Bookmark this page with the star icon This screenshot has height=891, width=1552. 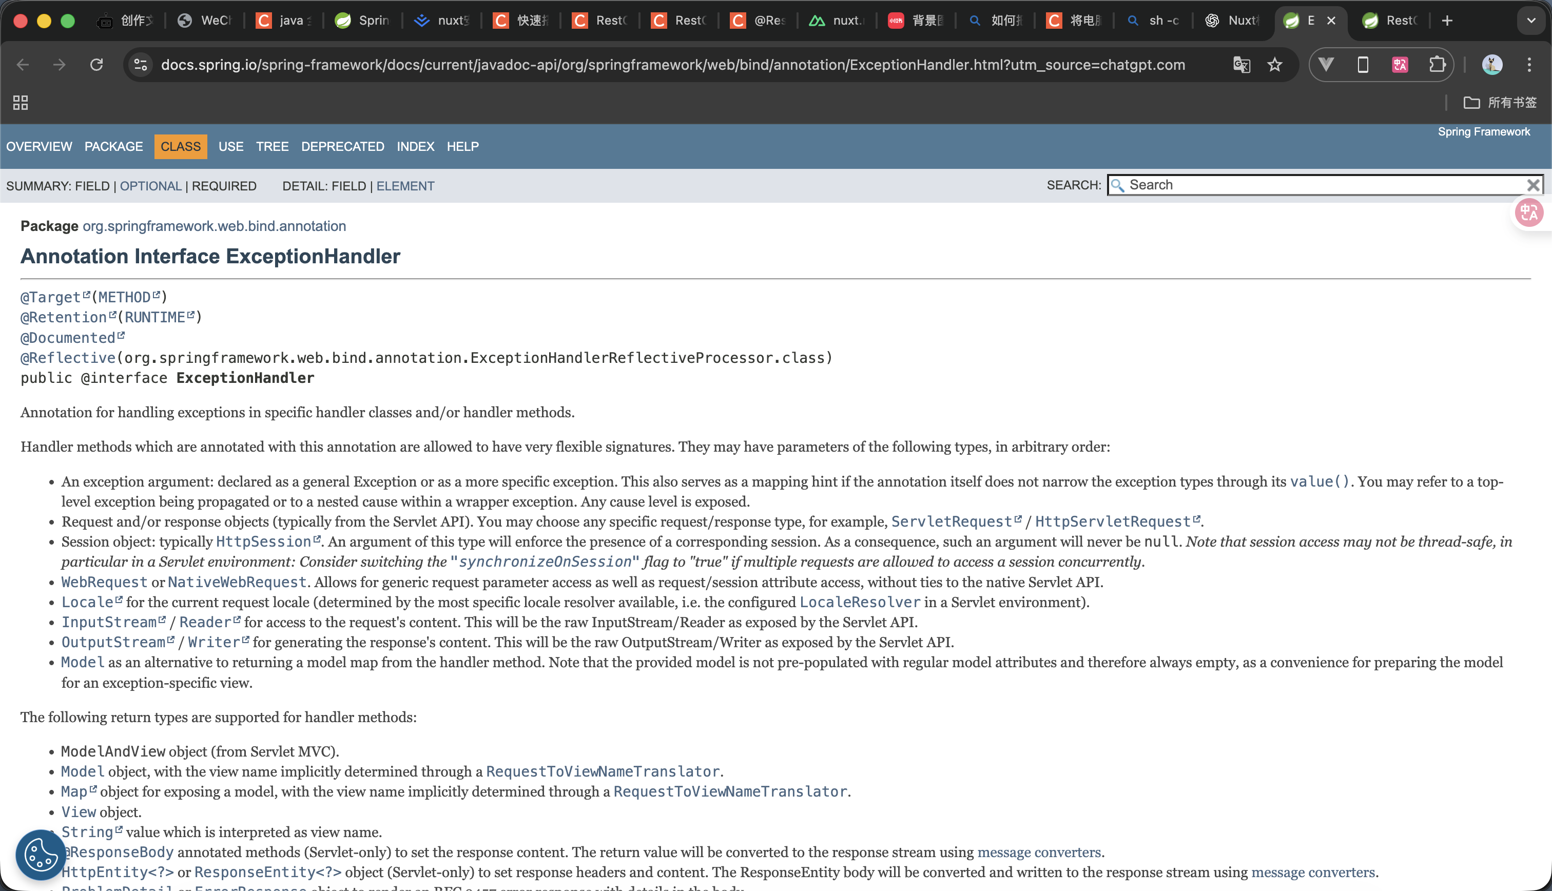click(x=1274, y=65)
